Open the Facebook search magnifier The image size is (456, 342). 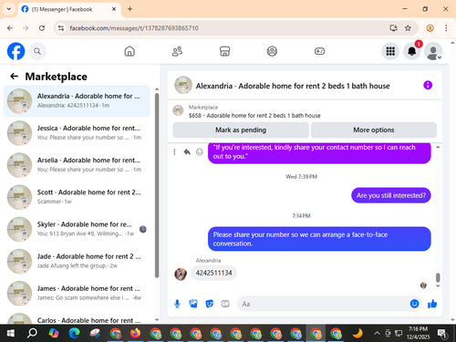(x=37, y=51)
